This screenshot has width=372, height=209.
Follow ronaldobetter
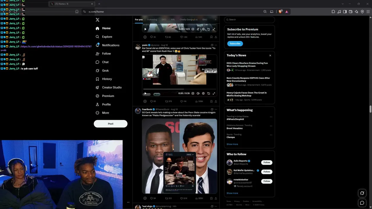267,181
